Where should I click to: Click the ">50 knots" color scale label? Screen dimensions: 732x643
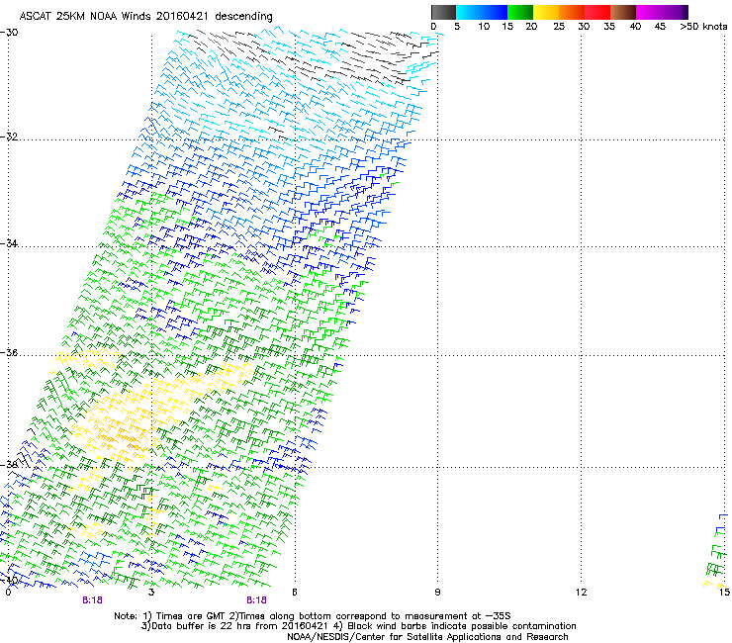coord(703,27)
